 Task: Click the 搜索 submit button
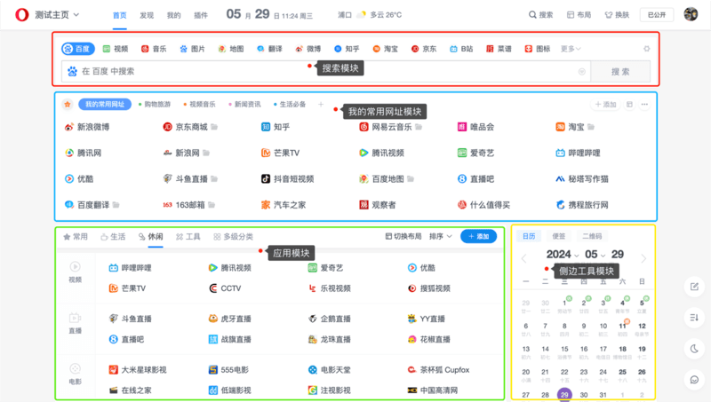point(620,72)
